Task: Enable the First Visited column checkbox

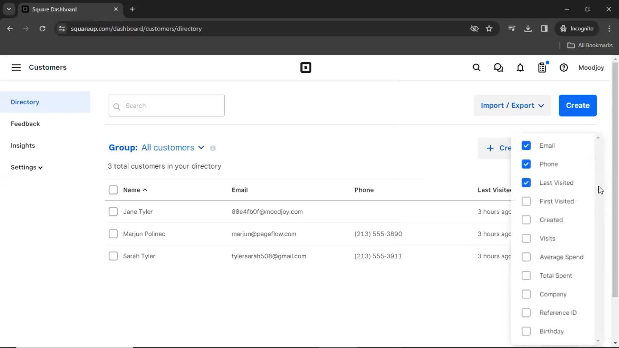Action: (526, 201)
